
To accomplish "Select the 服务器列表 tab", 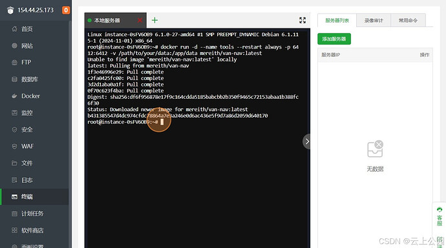I will coord(337,21).
